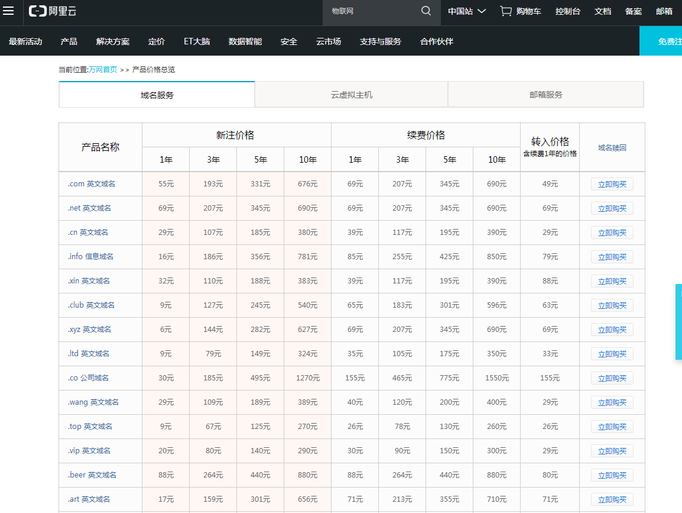Open the ET大脑 menu
Screen dimensions: 682x513
click(197, 41)
